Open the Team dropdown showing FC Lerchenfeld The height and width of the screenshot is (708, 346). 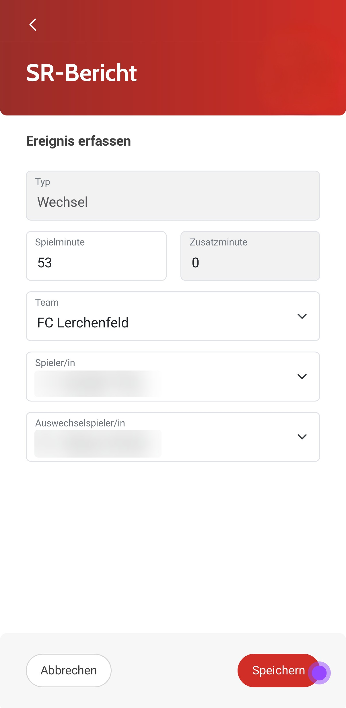(x=173, y=316)
